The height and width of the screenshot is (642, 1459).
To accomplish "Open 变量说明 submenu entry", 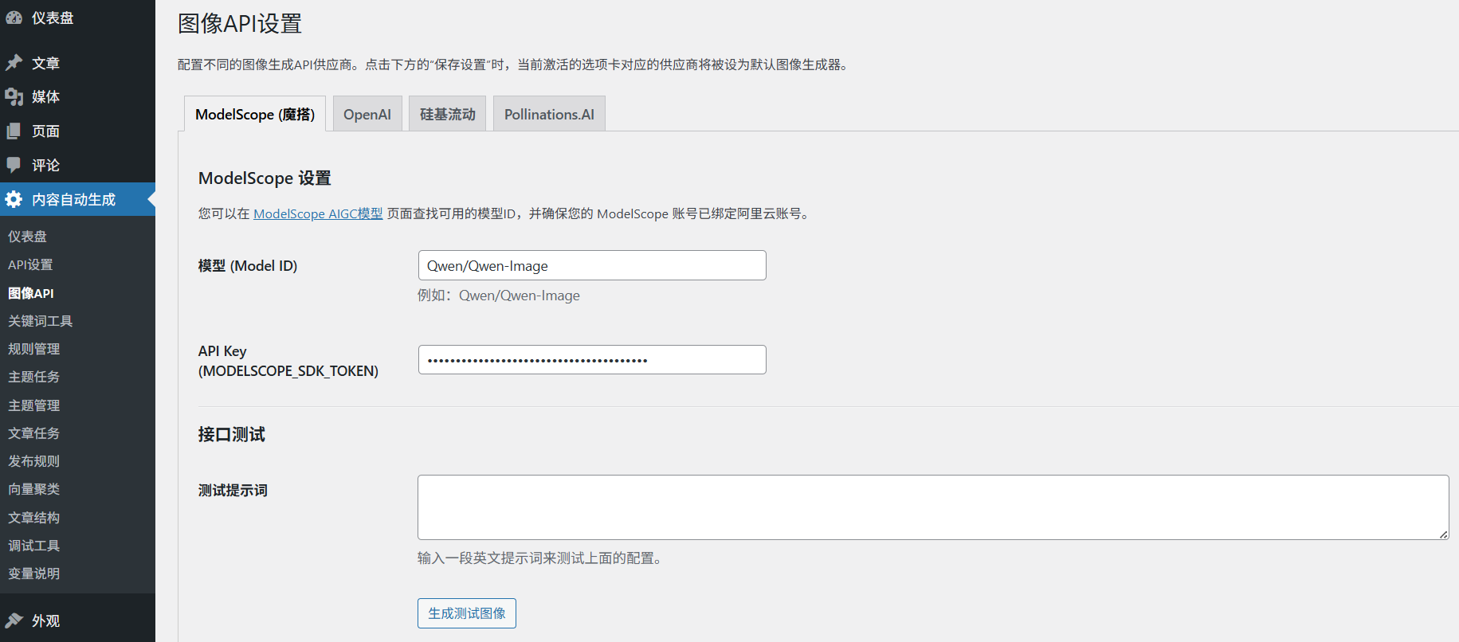I will click(x=34, y=573).
